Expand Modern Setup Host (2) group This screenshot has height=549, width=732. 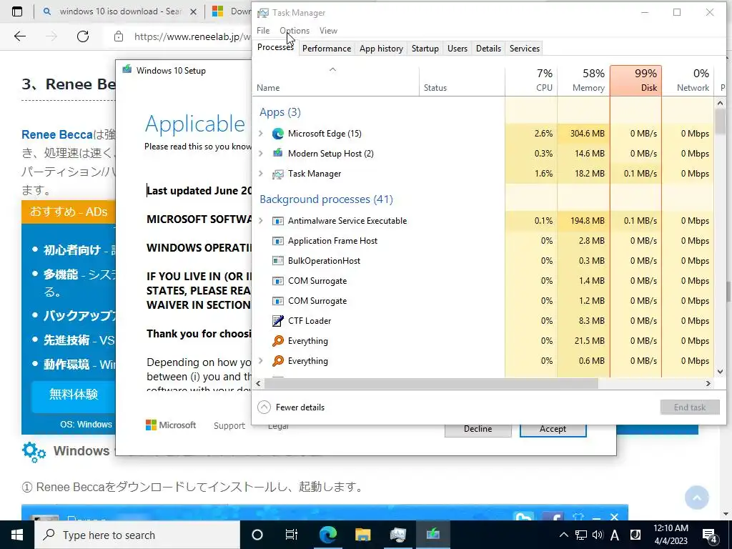click(261, 153)
